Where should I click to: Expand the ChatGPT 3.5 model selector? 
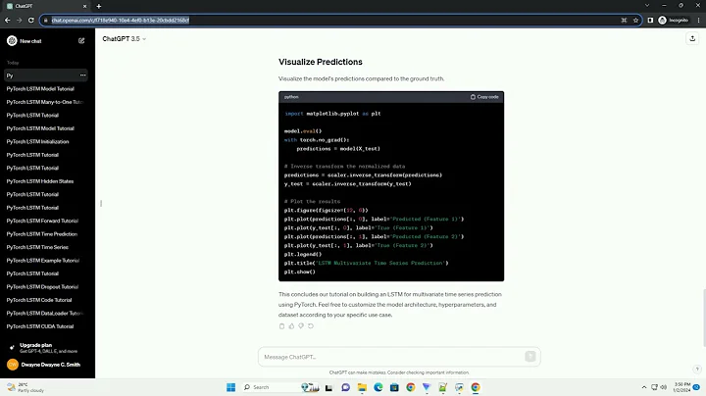pos(125,39)
